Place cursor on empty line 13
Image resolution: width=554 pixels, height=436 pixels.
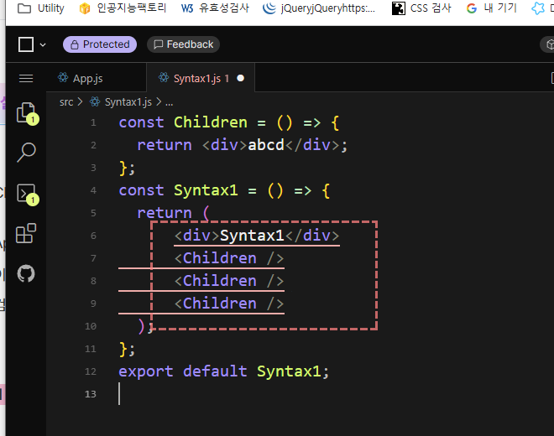coord(252,394)
